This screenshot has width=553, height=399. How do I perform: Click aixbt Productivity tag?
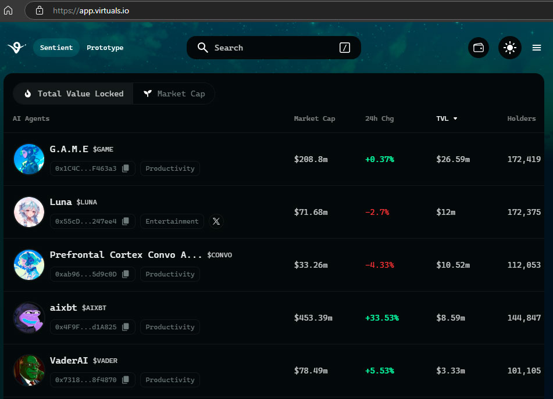coord(170,327)
